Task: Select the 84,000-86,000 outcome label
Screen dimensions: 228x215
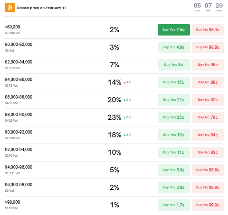Action: [x=19, y=80]
